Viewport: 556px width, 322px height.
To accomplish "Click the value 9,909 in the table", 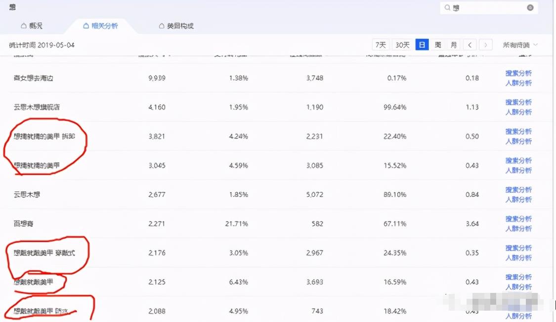I will (157, 78).
